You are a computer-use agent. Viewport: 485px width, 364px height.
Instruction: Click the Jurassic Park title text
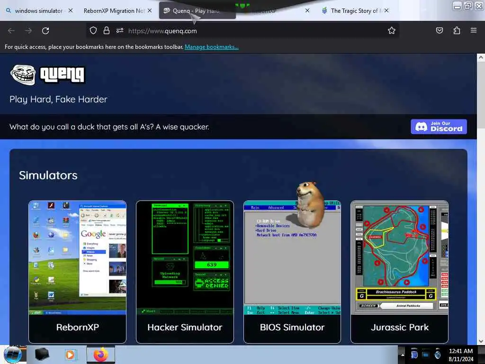pos(400,327)
